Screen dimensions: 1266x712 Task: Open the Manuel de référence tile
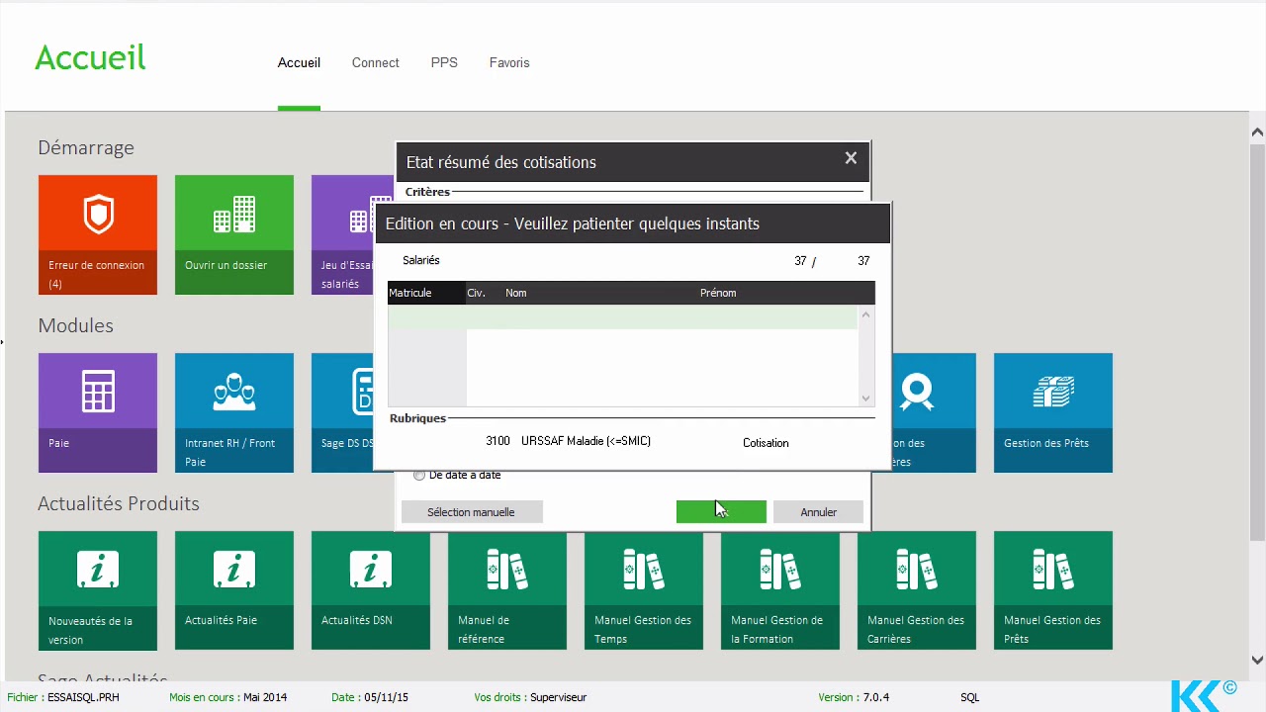pyautogui.click(x=506, y=590)
